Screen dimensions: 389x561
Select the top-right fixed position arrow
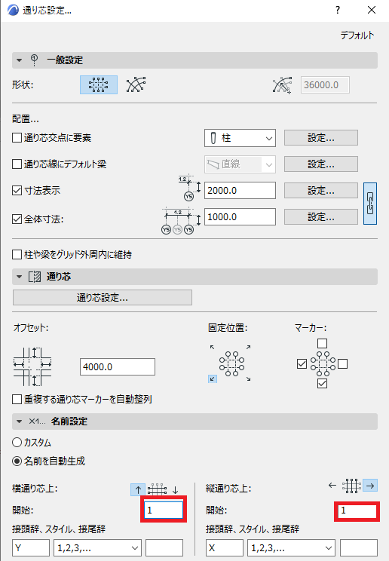[248, 347]
